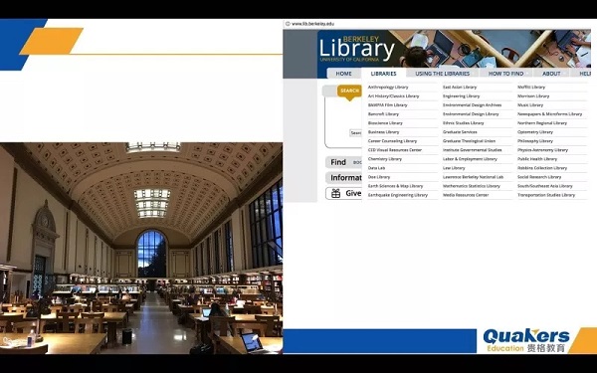The height and width of the screenshot is (373, 597).
Task: Click the reading room photo
Action: (141, 248)
